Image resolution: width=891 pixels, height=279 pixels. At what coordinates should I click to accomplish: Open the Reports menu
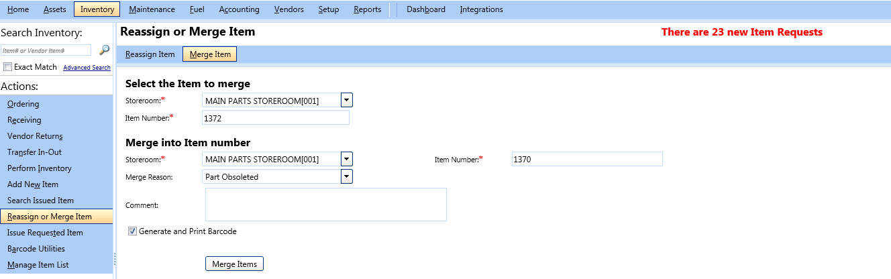click(367, 9)
